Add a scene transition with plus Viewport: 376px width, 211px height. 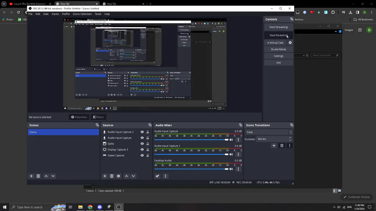pos(274,146)
